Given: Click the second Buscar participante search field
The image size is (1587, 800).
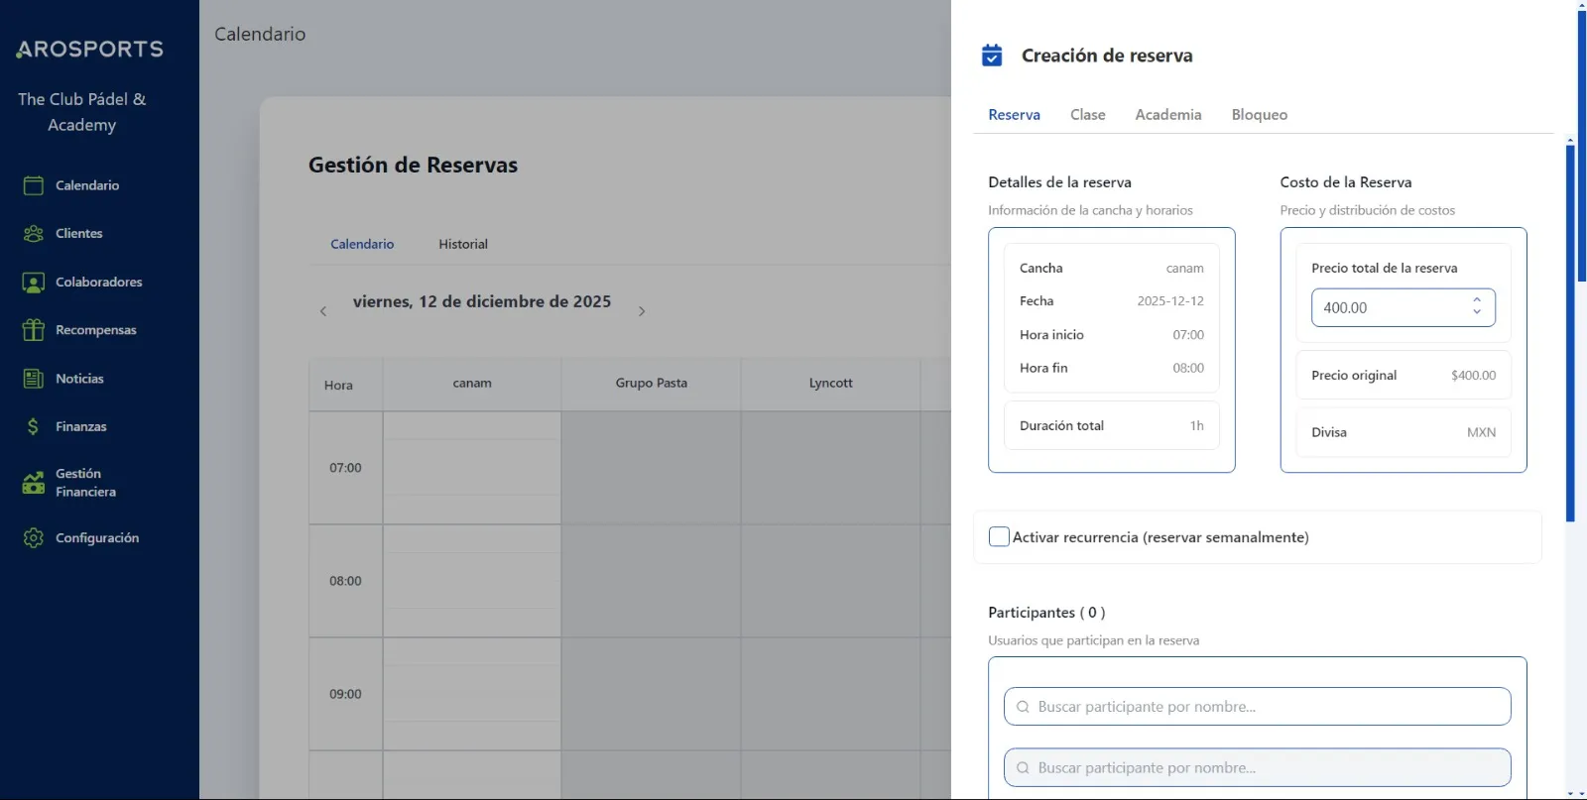Looking at the screenshot, I should point(1257,768).
